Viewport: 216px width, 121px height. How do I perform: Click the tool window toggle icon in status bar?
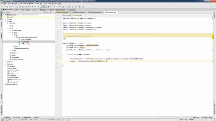click(2, 120)
